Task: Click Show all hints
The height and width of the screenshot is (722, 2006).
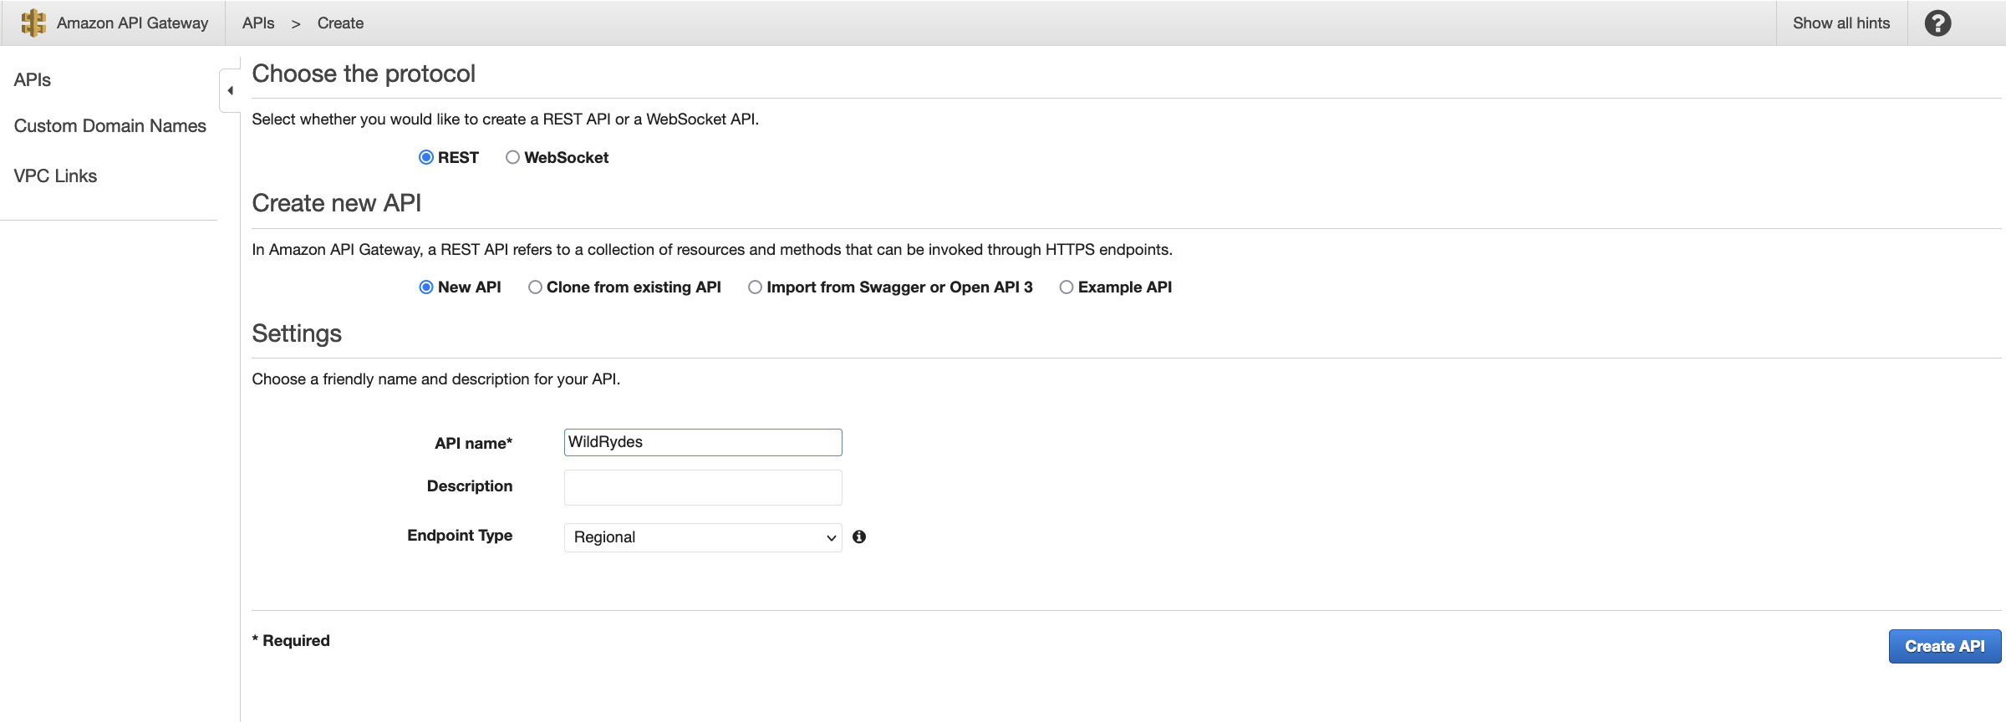Action: [x=1841, y=23]
